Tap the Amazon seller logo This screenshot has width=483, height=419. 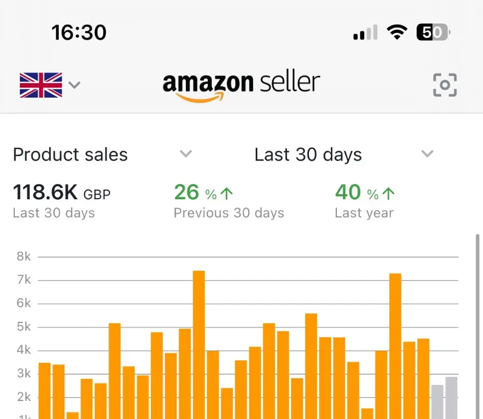pos(241,83)
